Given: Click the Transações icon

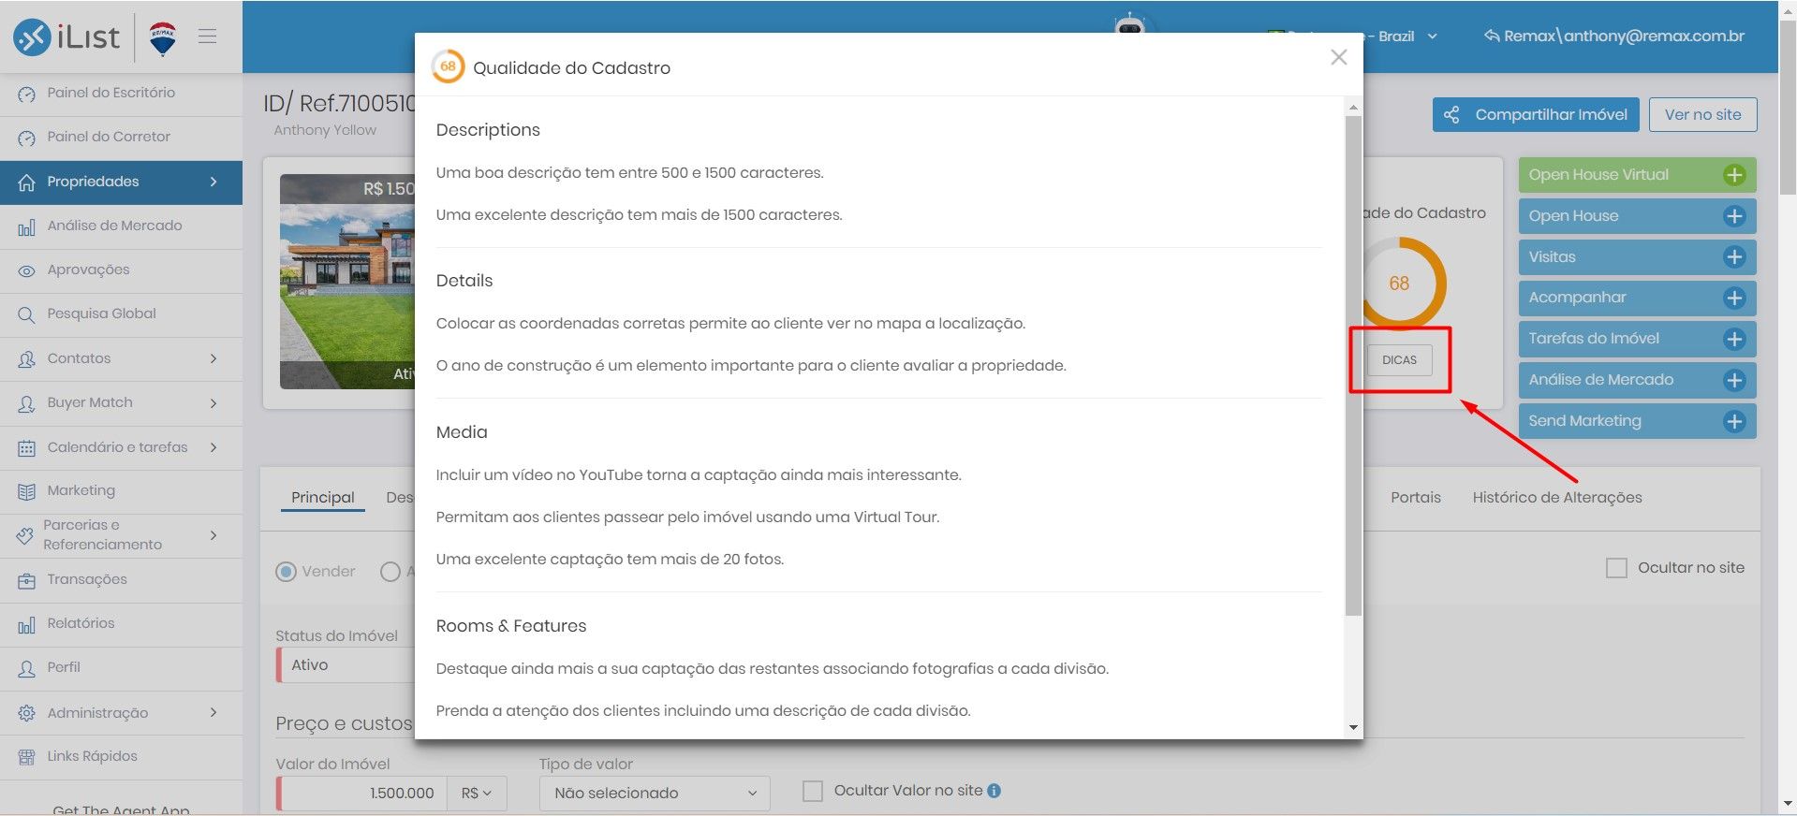Looking at the screenshot, I should (x=26, y=580).
